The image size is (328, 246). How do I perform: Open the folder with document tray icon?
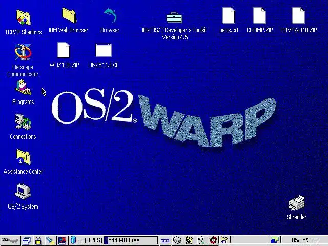click(189, 240)
